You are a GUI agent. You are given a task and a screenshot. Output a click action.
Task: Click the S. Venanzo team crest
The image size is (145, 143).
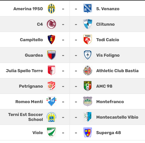click(88, 9)
